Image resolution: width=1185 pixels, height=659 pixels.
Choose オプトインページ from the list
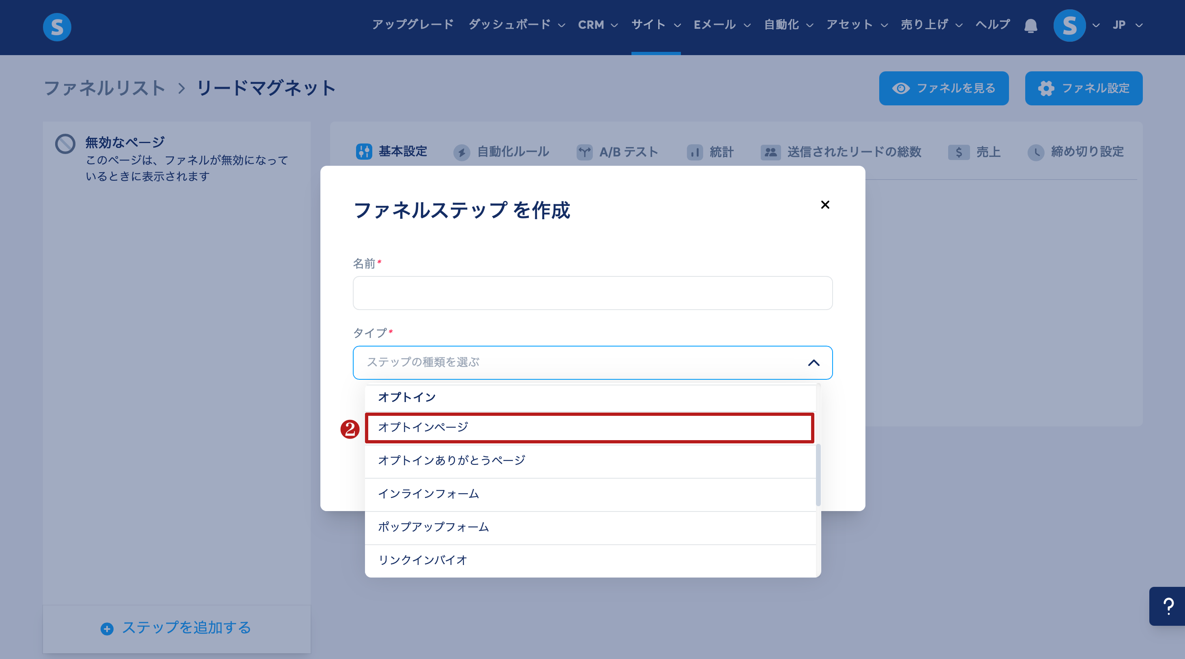point(589,427)
